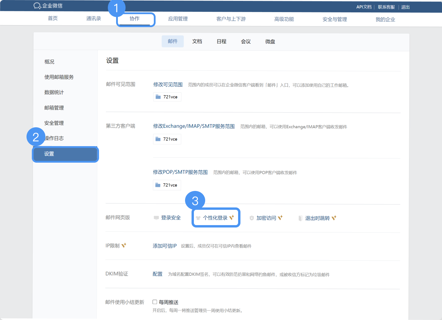Select 设置 in the sidebar
The image size is (442, 320).
[65, 154]
